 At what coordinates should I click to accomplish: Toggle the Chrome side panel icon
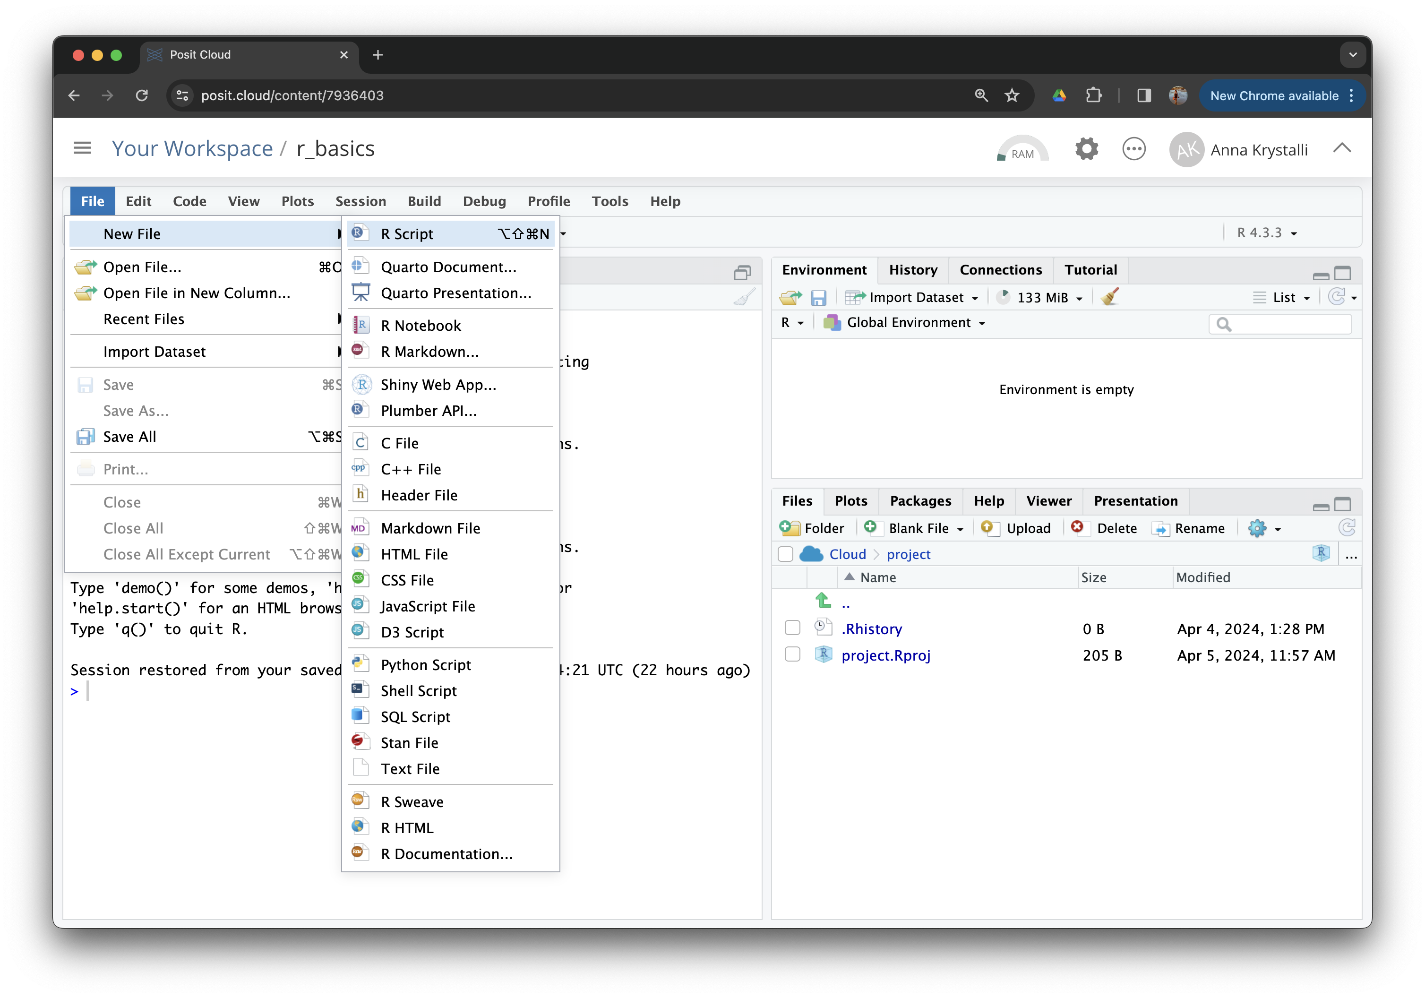click(x=1143, y=95)
